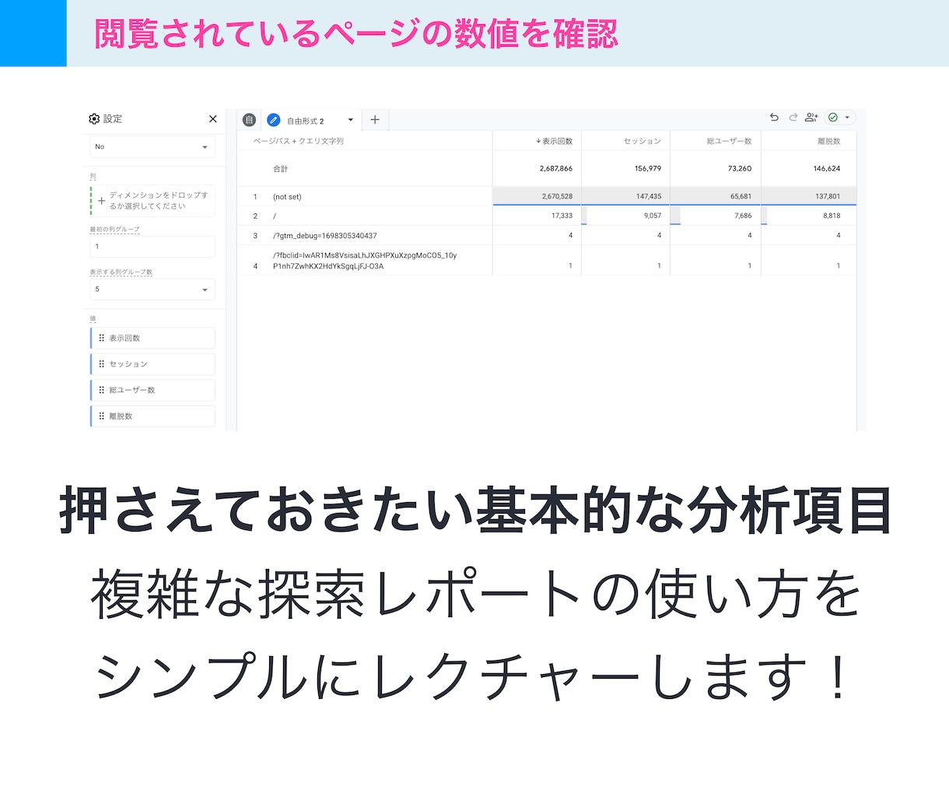
Task: Click the share with users icon
Action: pyautogui.click(x=811, y=118)
